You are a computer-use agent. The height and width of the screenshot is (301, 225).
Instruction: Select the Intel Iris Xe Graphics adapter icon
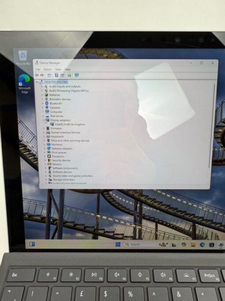point(52,124)
